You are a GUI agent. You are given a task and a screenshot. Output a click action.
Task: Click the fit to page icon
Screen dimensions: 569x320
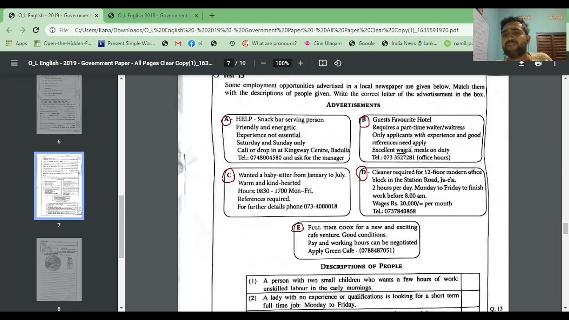coord(323,63)
